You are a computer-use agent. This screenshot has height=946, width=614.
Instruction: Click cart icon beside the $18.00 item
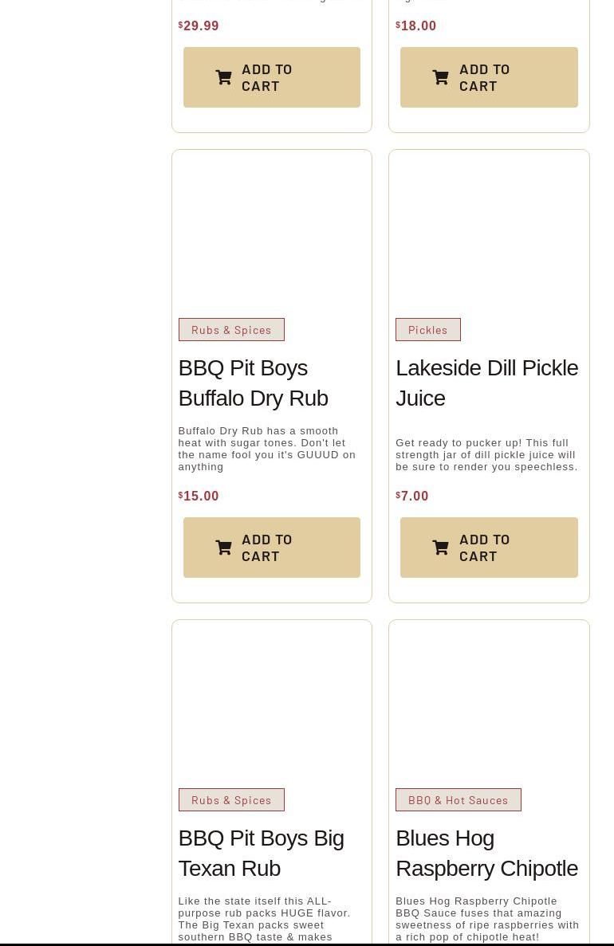[440, 77]
